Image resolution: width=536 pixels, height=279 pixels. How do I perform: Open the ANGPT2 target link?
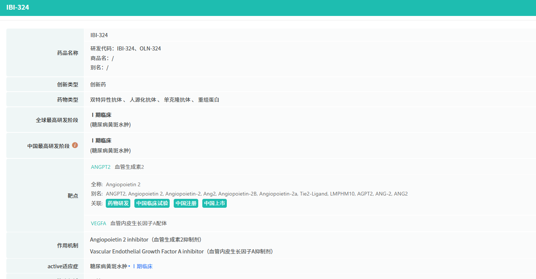click(x=101, y=167)
